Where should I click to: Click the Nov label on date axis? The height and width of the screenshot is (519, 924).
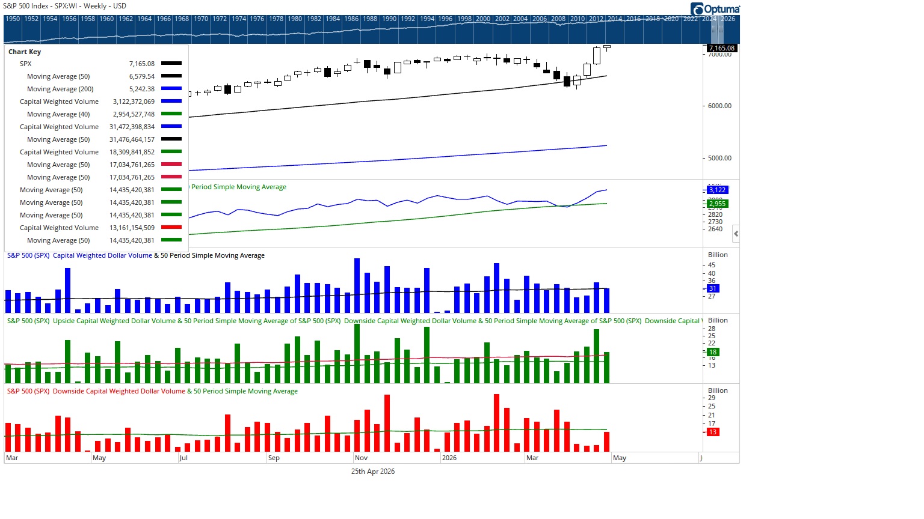coord(361,458)
